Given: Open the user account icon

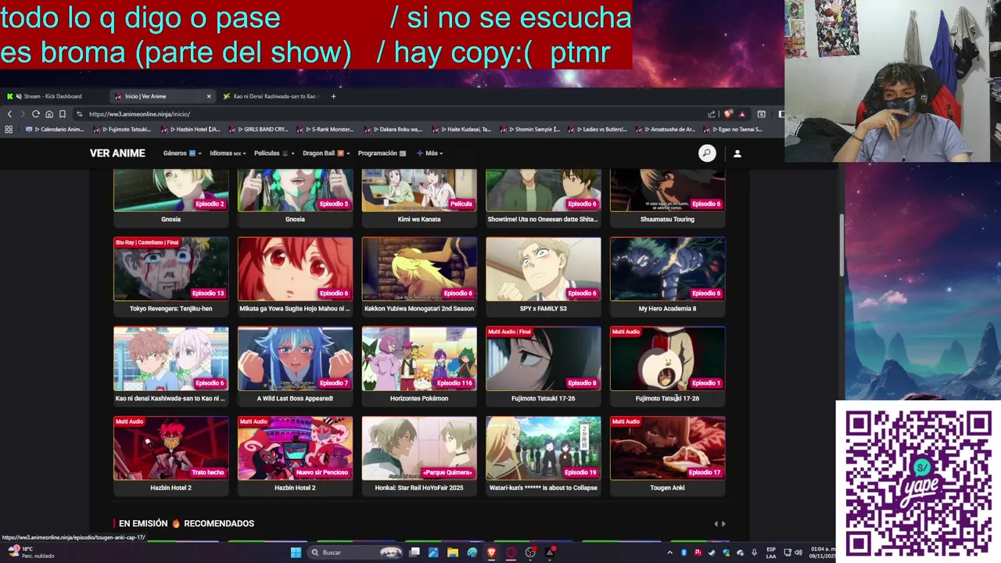Looking at the screenshot, I should 737,153.
